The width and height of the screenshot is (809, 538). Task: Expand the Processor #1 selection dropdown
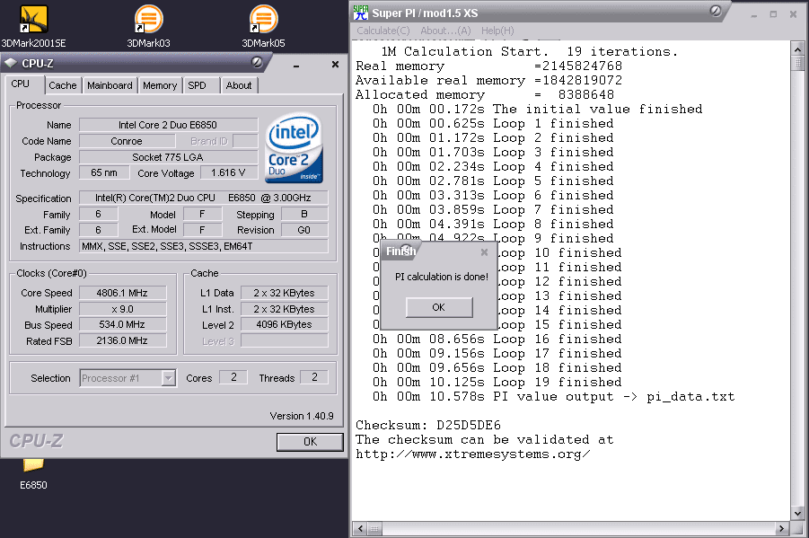[168, 378]
